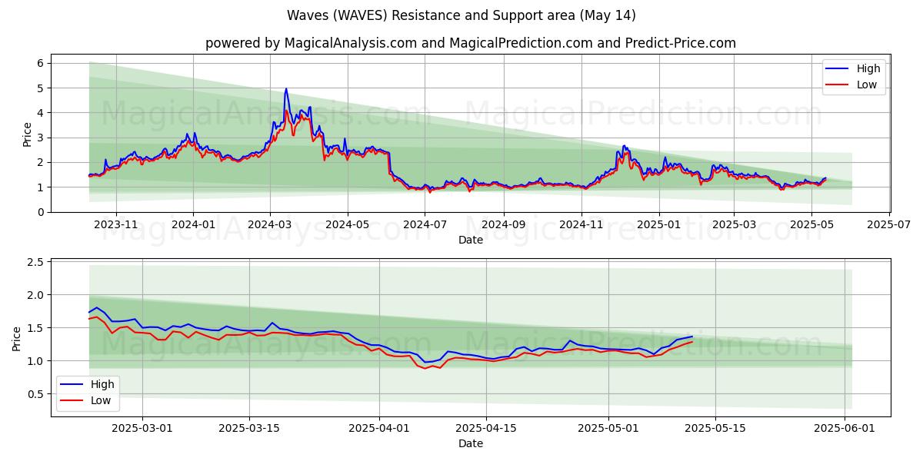Click the '2024-11' date tick
The image size is (923, 461).
[x=581, y=224]
